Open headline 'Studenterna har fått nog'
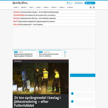 click(x=54, y=18)
